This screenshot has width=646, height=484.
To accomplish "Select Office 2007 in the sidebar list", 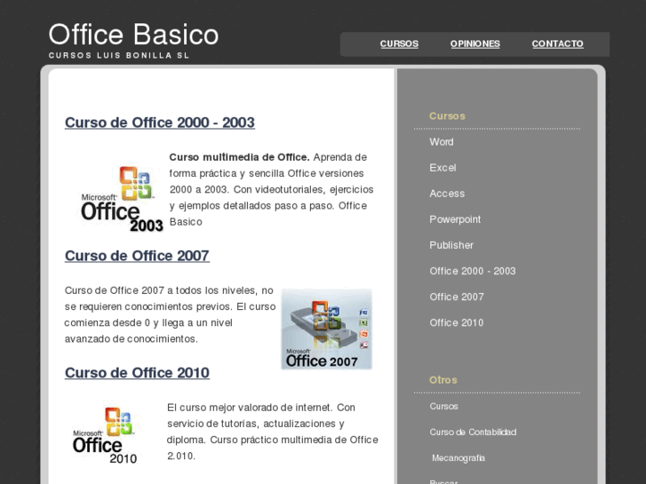I will pos(457,297).
